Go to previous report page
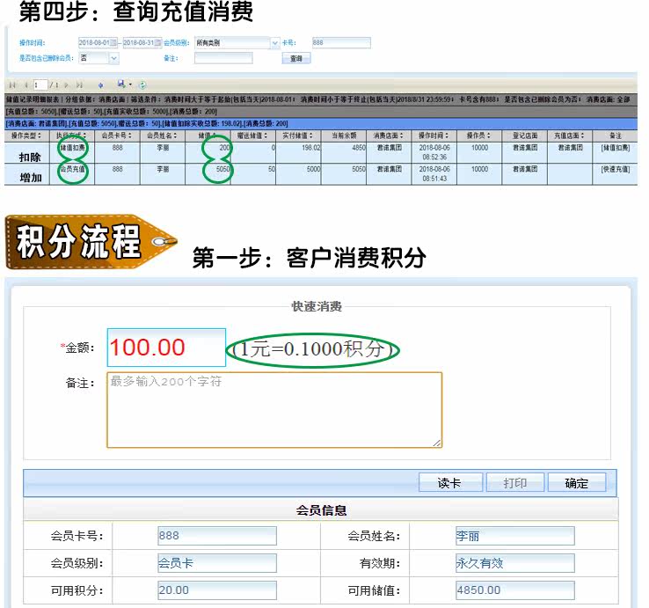The image size is (649, 608). (x=26, y=84)
